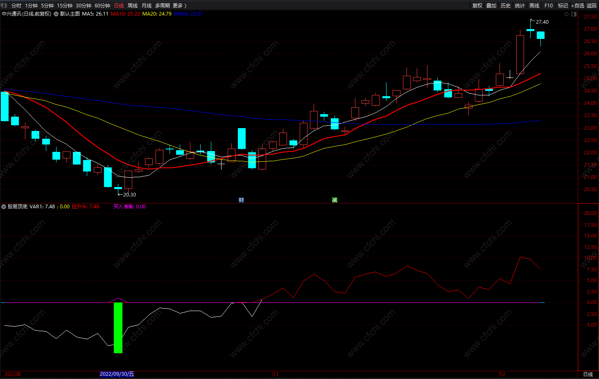The image size is (599, 379).
Task: Switch to 周线 weekly tab
Action: pyautogui.click(x=133, y=5)
